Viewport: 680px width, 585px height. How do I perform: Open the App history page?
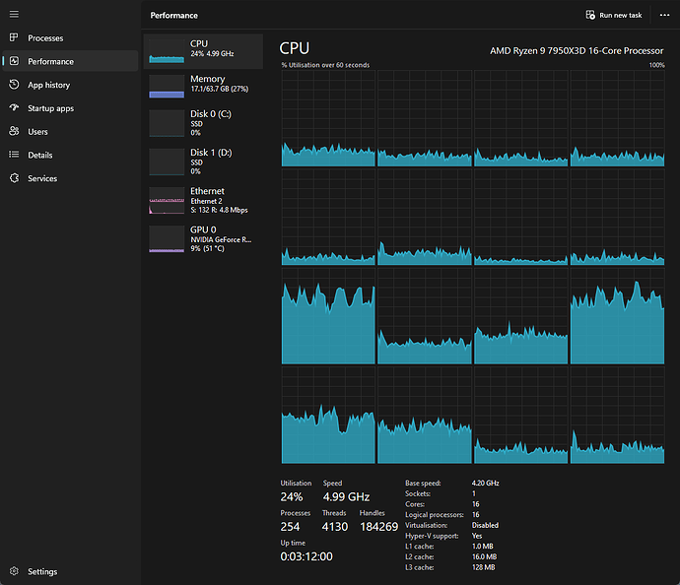click(x=70, y=85)
